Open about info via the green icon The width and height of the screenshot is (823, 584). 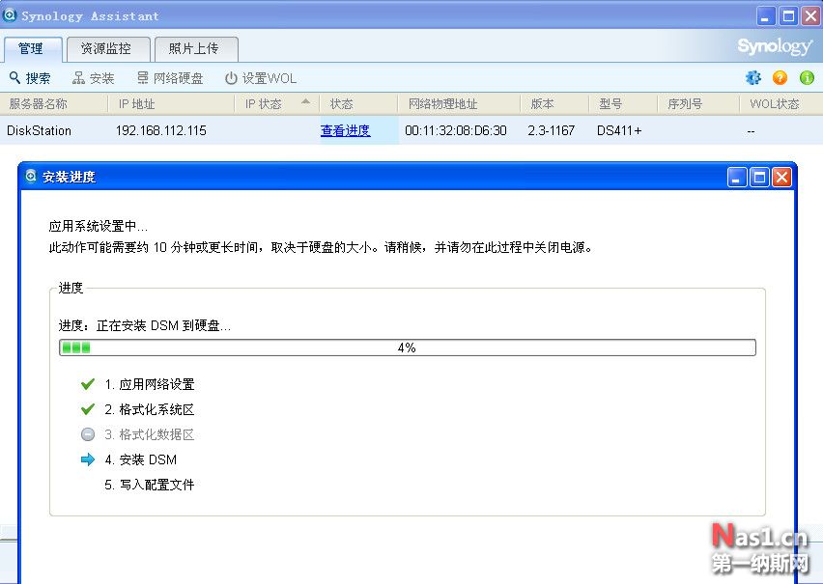click(807, 77)
